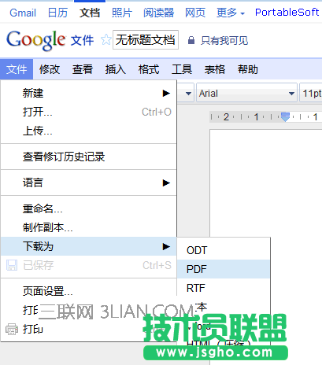This screenshot has height=365, width=322.
Task: Choose 制作副本... Make a copy
Action: (x=88, y=227)
